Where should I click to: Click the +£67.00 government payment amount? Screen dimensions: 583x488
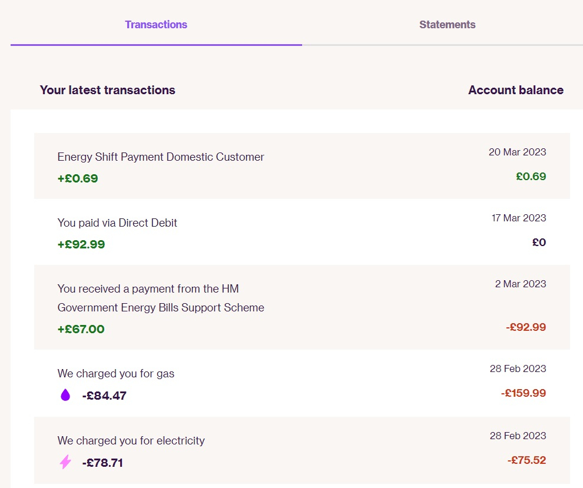click(x=81, y=329)
